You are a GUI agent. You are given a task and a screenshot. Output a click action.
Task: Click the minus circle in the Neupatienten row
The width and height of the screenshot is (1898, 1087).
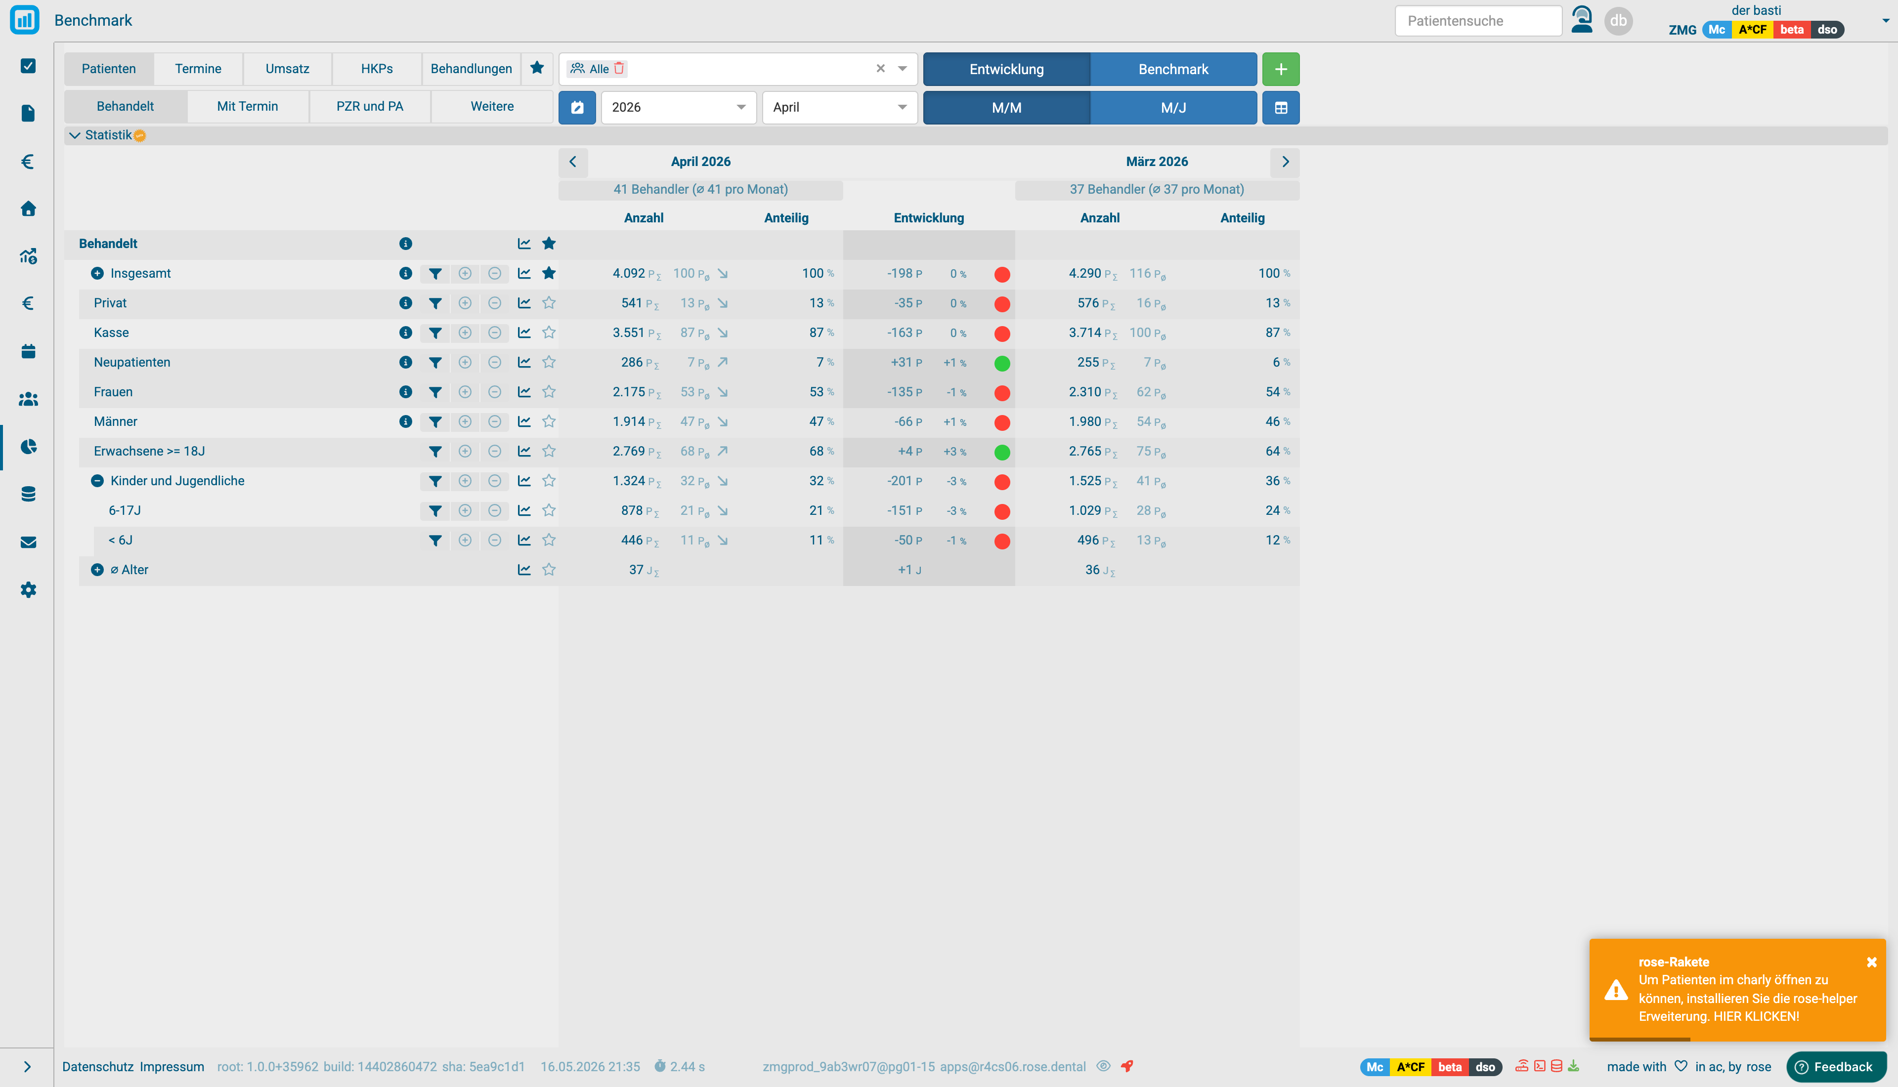(x=494, y=362)
